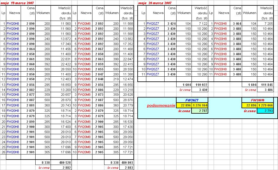Select price cell 3 464
Screen dimensions: 278x170
click(x=236, y=24)
